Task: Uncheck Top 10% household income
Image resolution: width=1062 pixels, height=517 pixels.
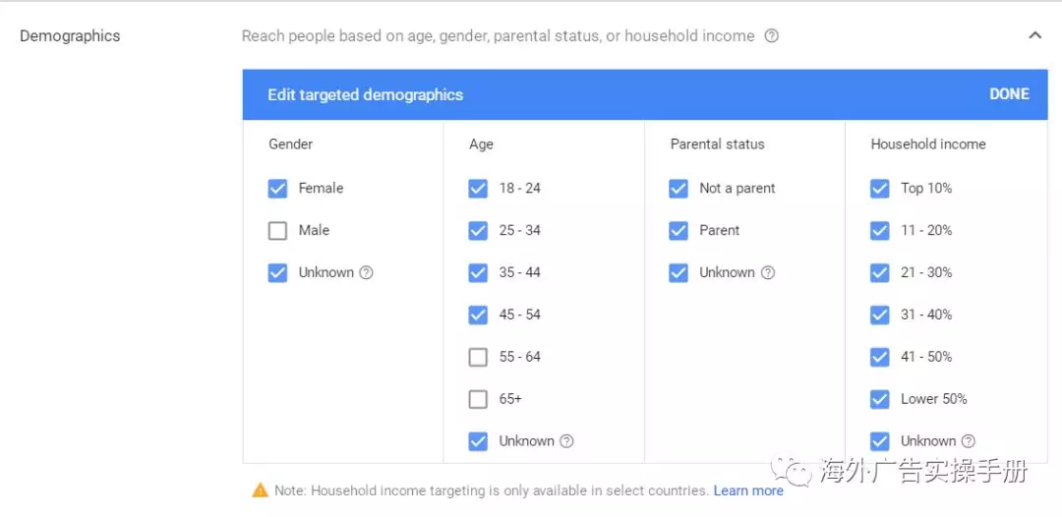Action: point(880,189)
